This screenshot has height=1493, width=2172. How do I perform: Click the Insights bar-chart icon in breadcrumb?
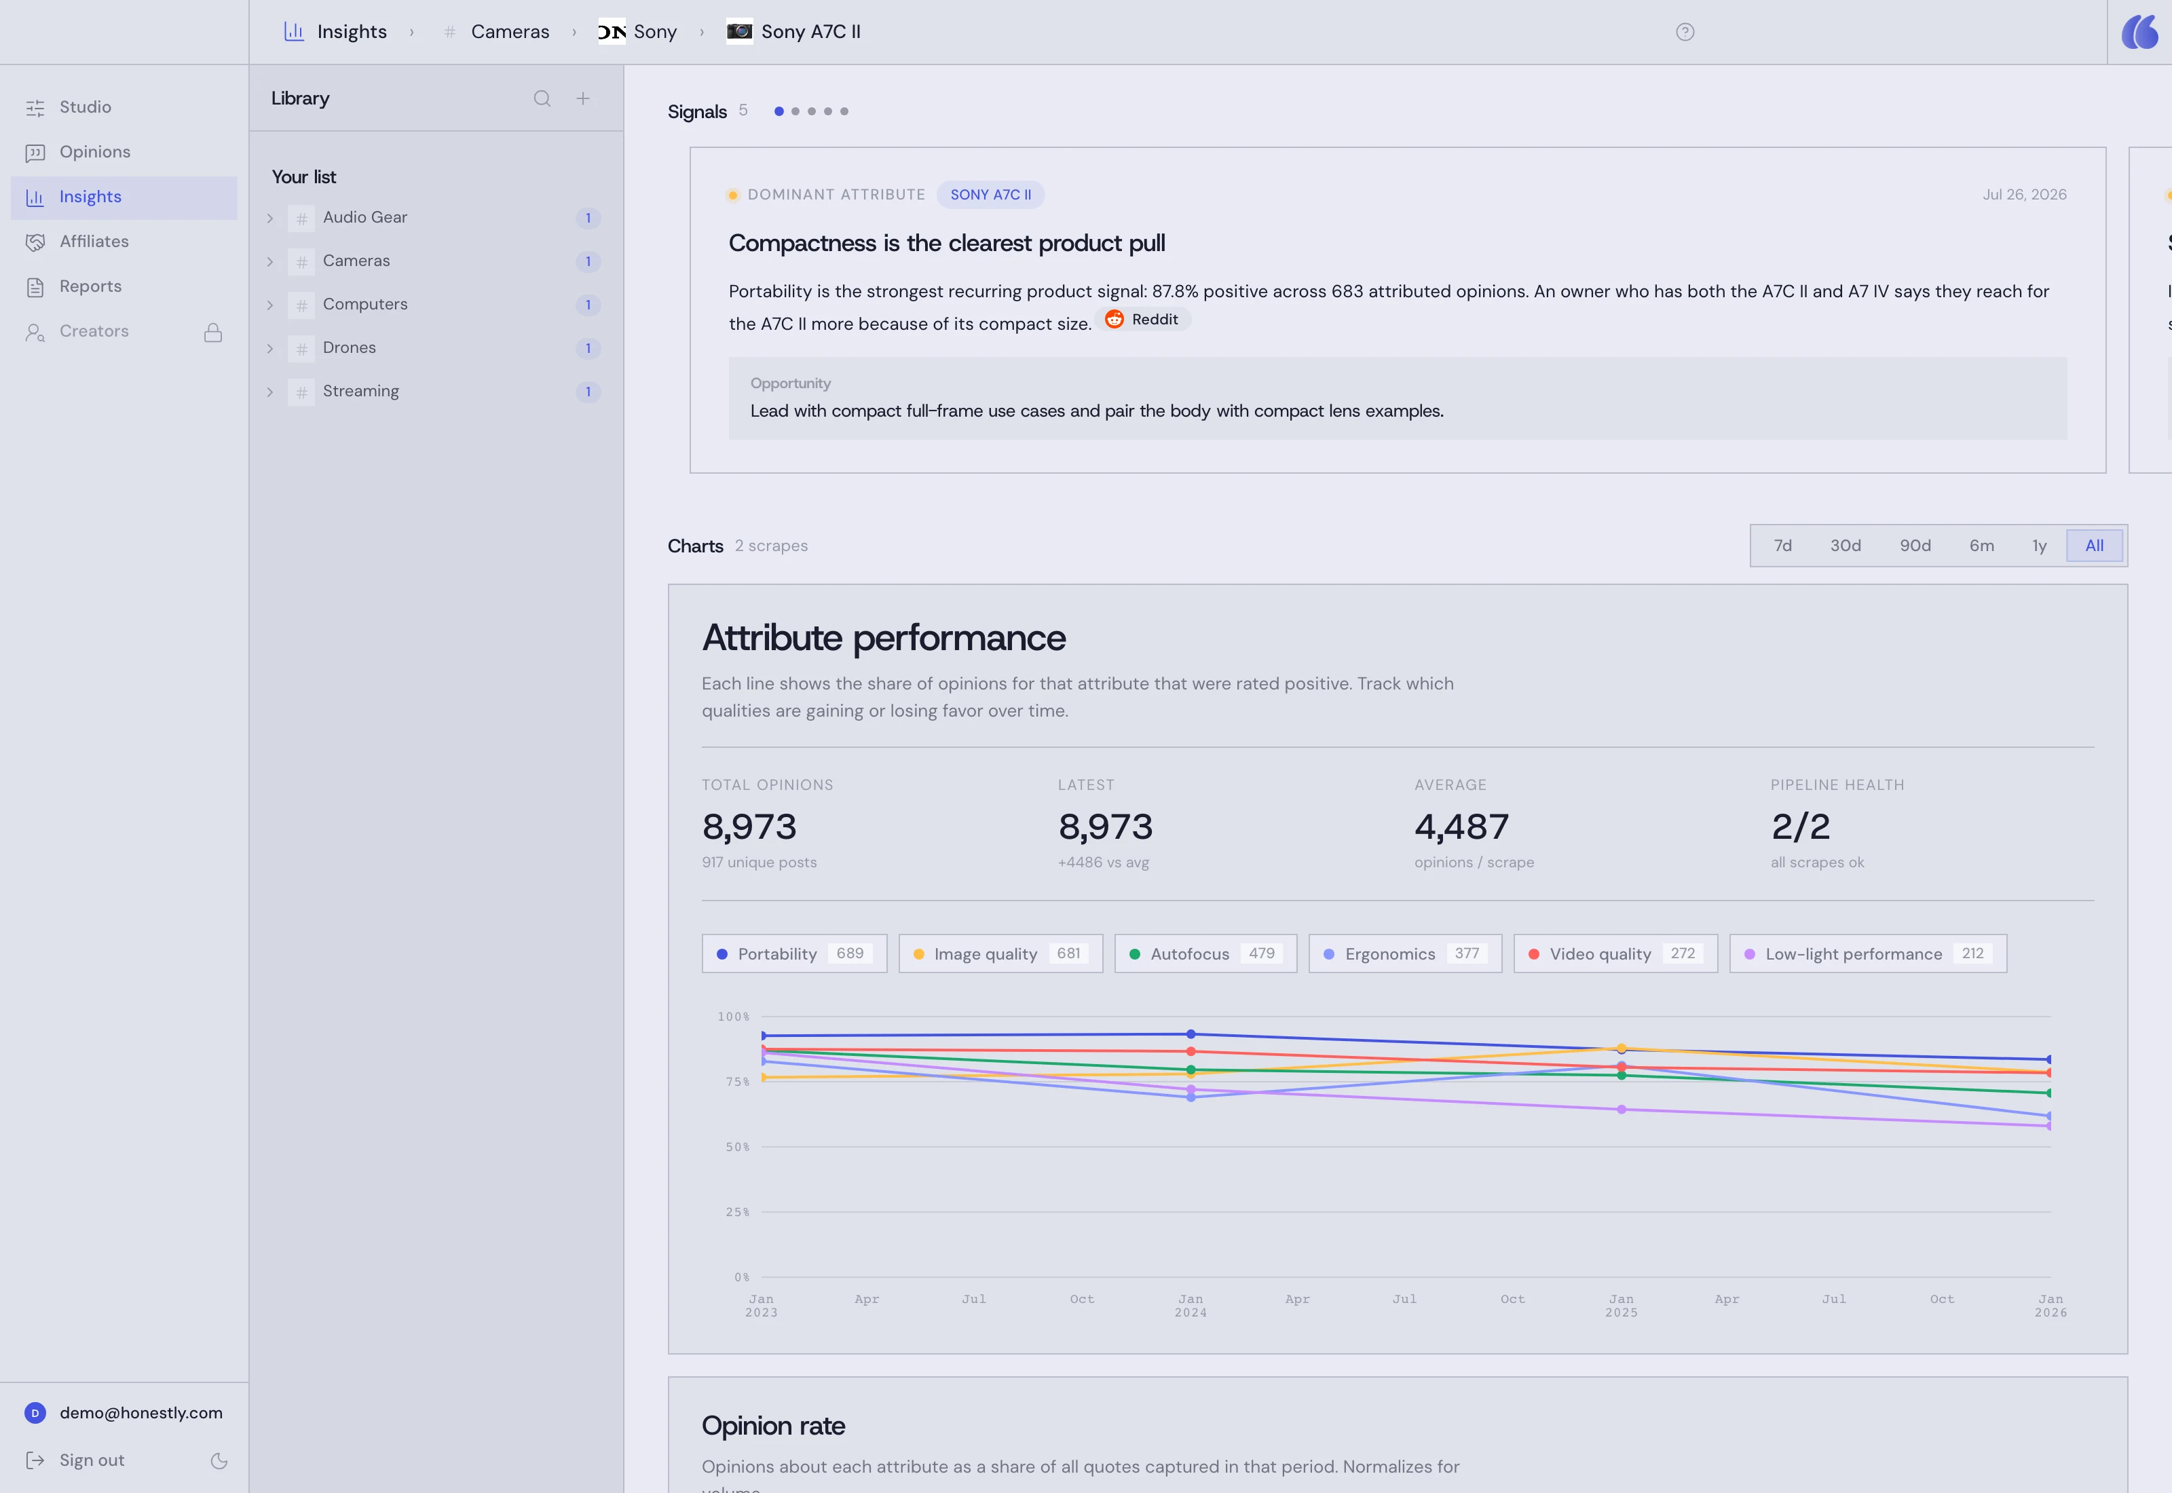(x=294, y=32)
